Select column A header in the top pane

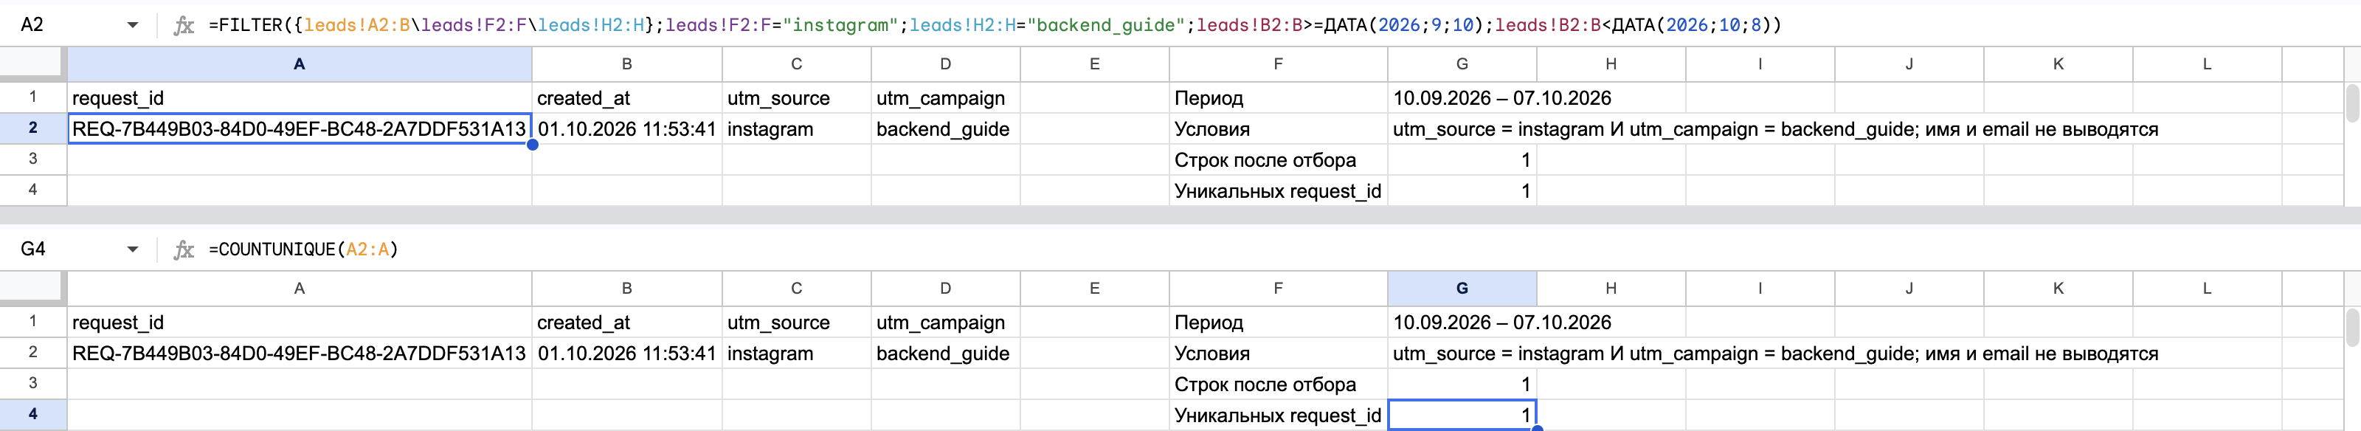tap(300, 64)
